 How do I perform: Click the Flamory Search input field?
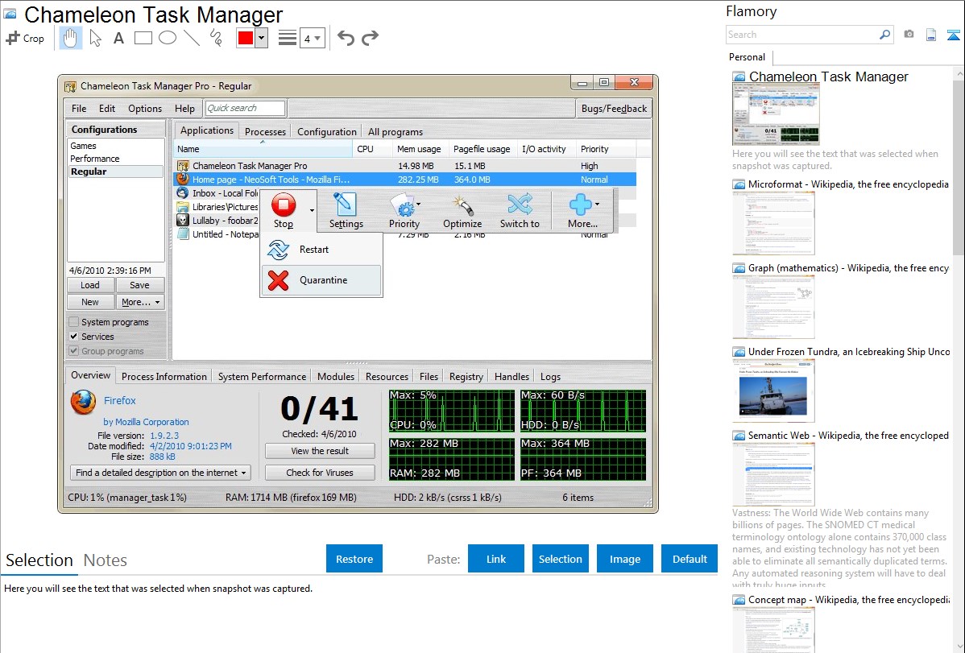point(801,35)
